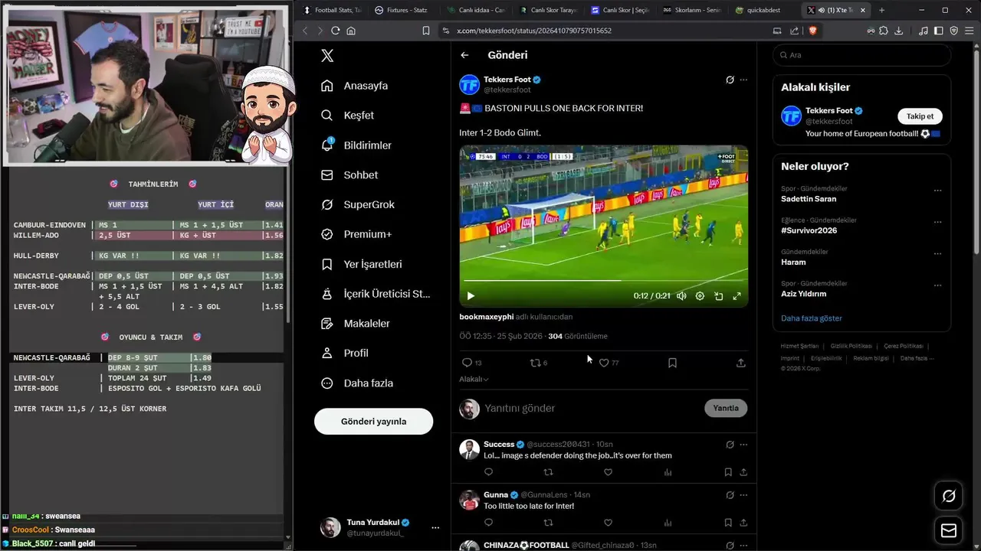Click the Gizlilik Politikası footer link
The image size is (981, 551).
pyautogui.click(x=851, y=346)
